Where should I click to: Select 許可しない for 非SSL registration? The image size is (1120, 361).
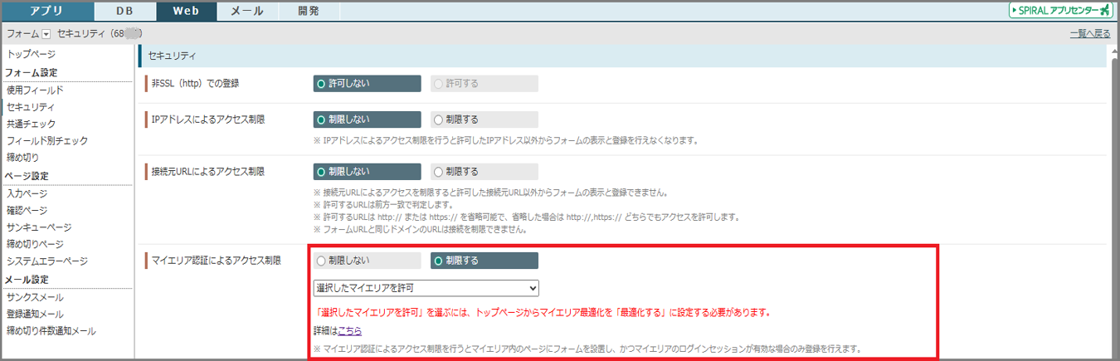click(x=368, y=84)
